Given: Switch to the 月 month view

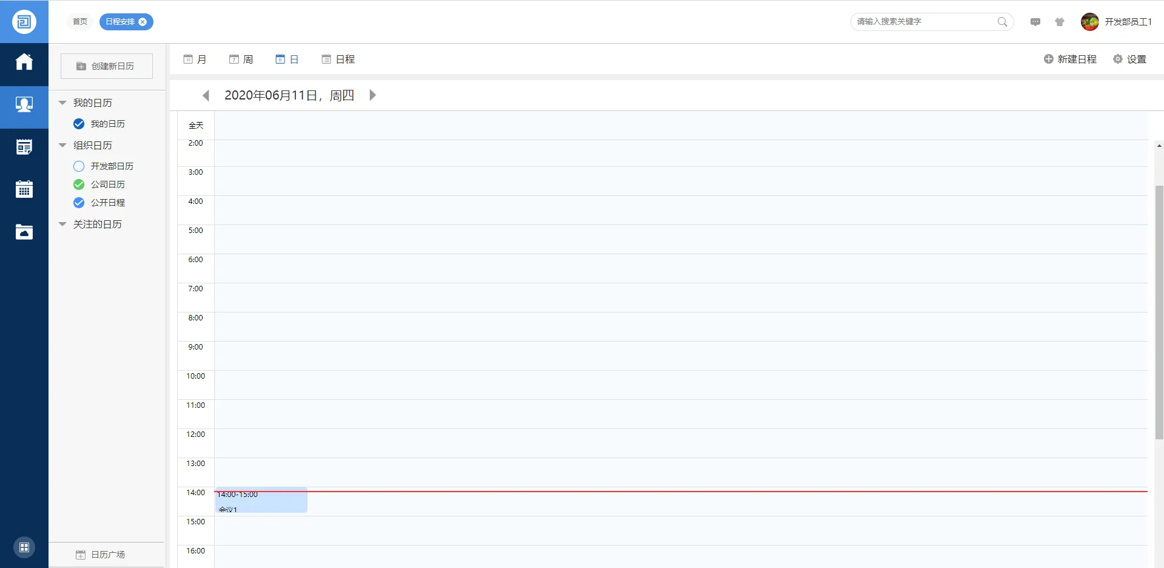Looking at the screenshot, I should click(x=195, y=59).
